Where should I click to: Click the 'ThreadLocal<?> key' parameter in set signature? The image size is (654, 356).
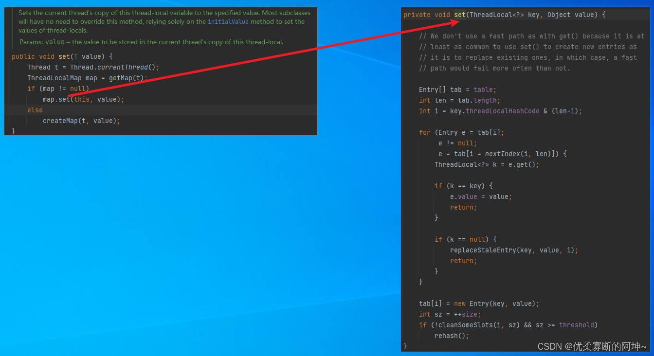point(505,15)
